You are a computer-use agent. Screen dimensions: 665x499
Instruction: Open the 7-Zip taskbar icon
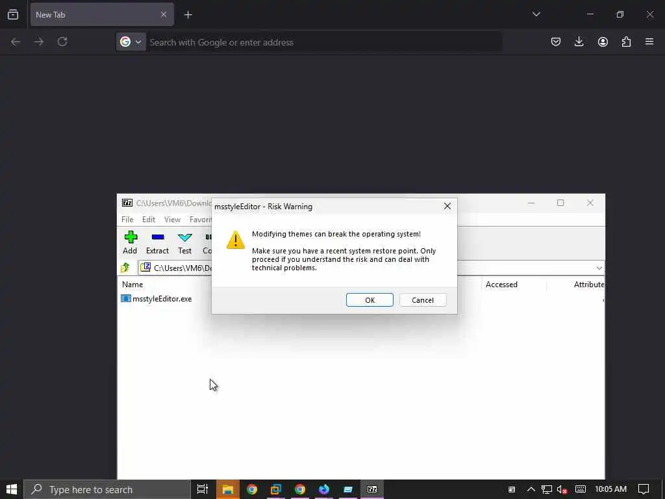click(x=372, y=489)
